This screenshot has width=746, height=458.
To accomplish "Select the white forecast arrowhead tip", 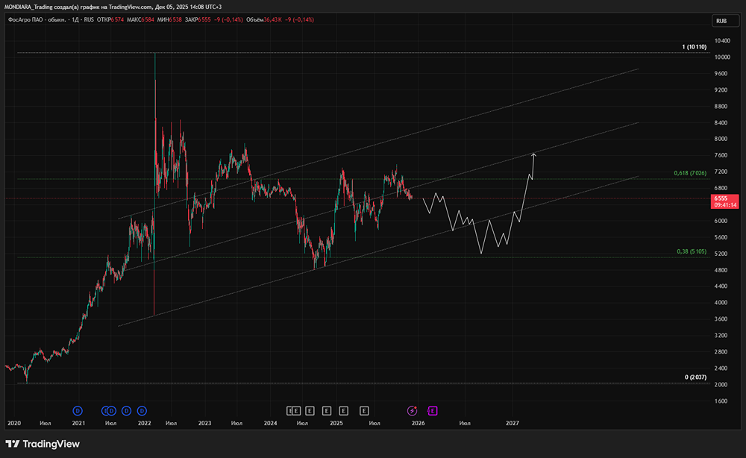I will coord(534,154).
